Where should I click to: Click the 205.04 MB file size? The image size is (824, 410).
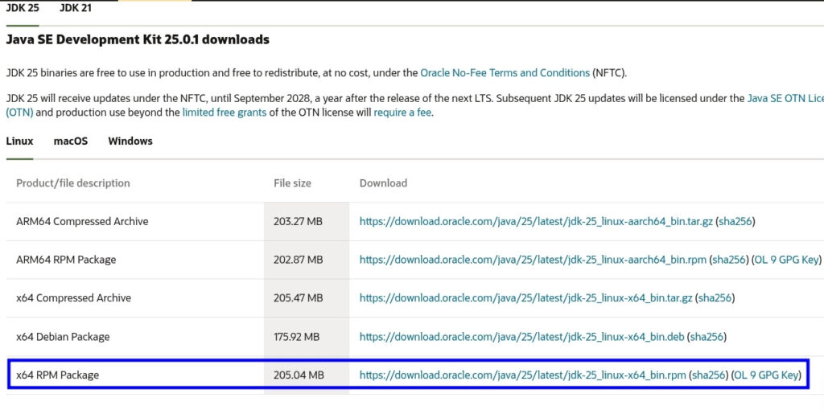pyautogui.click(x=299, y=375)
